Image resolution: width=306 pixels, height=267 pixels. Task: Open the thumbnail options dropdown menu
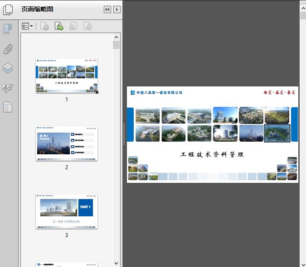click(x=28, y=27)
